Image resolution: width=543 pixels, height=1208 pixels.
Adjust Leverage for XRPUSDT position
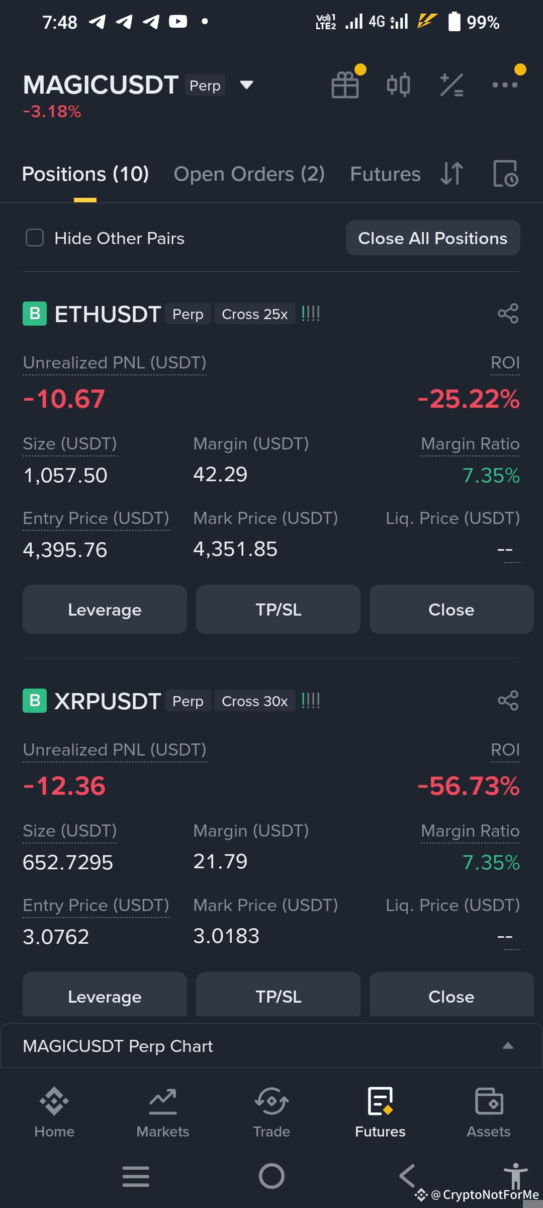point(105,996)
